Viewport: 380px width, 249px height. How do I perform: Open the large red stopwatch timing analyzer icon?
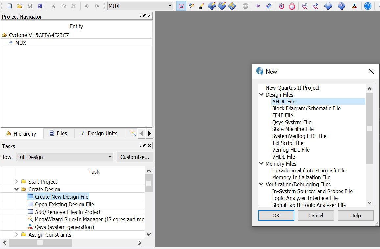coord(292,6)
